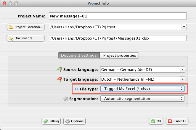The height and width of the screenshot is (130, 196).
Task: Expand the Project Location path dropdown
Action: point(184,27)
